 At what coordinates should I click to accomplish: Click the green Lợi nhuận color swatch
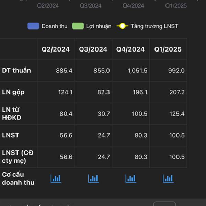tap(78, 26)
